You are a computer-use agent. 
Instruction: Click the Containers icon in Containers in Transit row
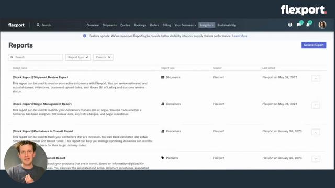(x=163, y=131)
